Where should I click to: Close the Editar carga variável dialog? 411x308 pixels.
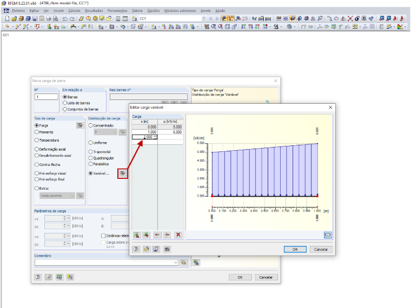point(330,108)
